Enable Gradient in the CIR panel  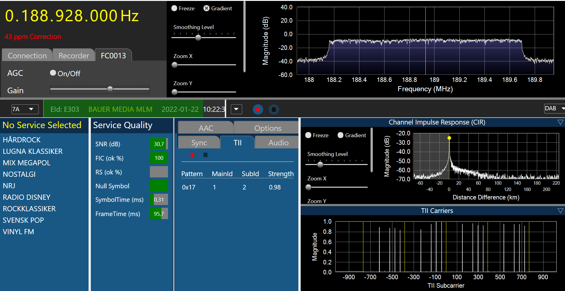(x=341, y=135)
